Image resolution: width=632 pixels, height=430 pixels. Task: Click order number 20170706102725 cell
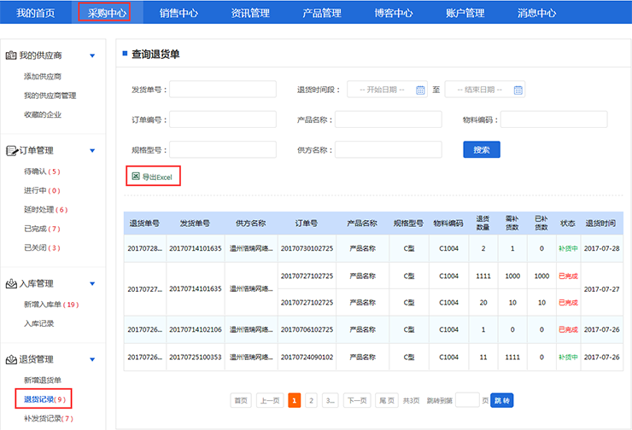coord(307,329)
